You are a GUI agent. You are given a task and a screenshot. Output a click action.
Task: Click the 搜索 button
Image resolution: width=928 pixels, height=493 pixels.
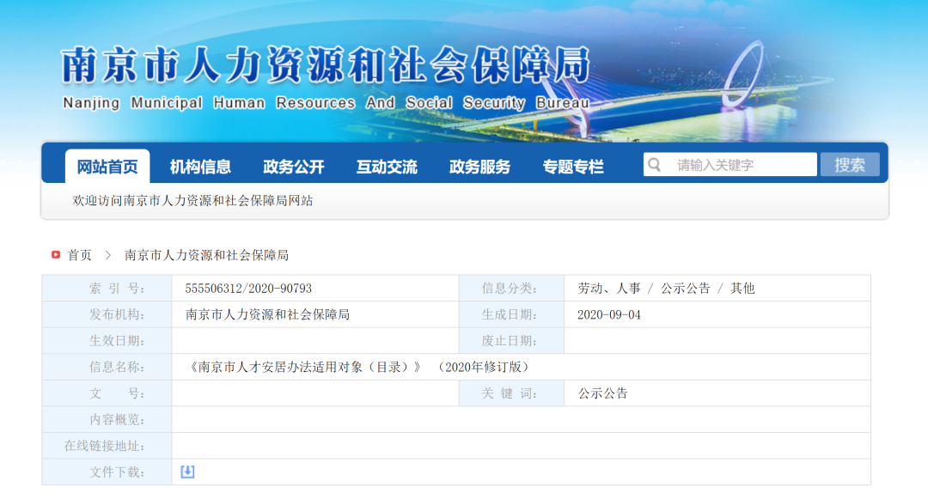tap(850, 165)
